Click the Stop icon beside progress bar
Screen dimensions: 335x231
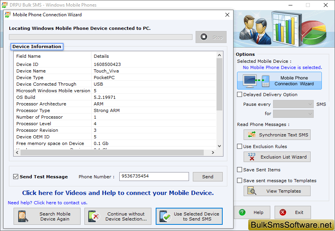click(204, 37)
